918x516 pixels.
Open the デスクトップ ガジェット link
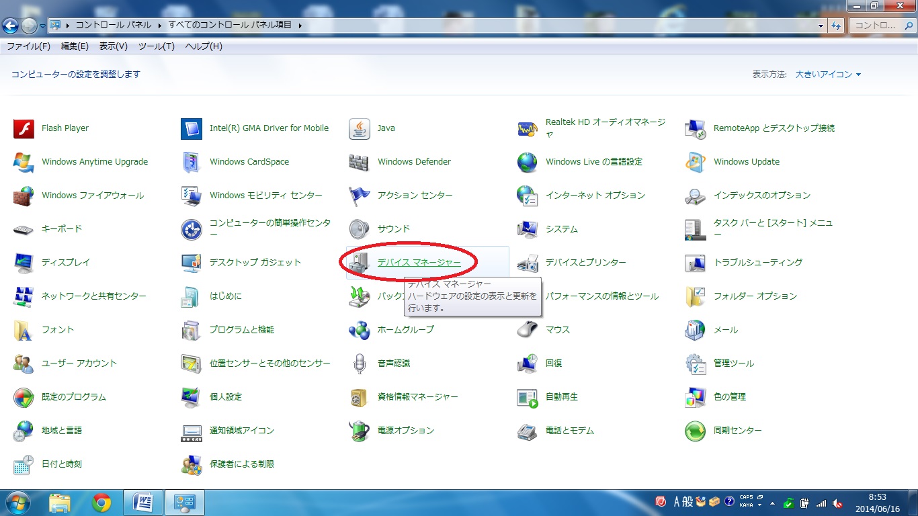[255, 263]
